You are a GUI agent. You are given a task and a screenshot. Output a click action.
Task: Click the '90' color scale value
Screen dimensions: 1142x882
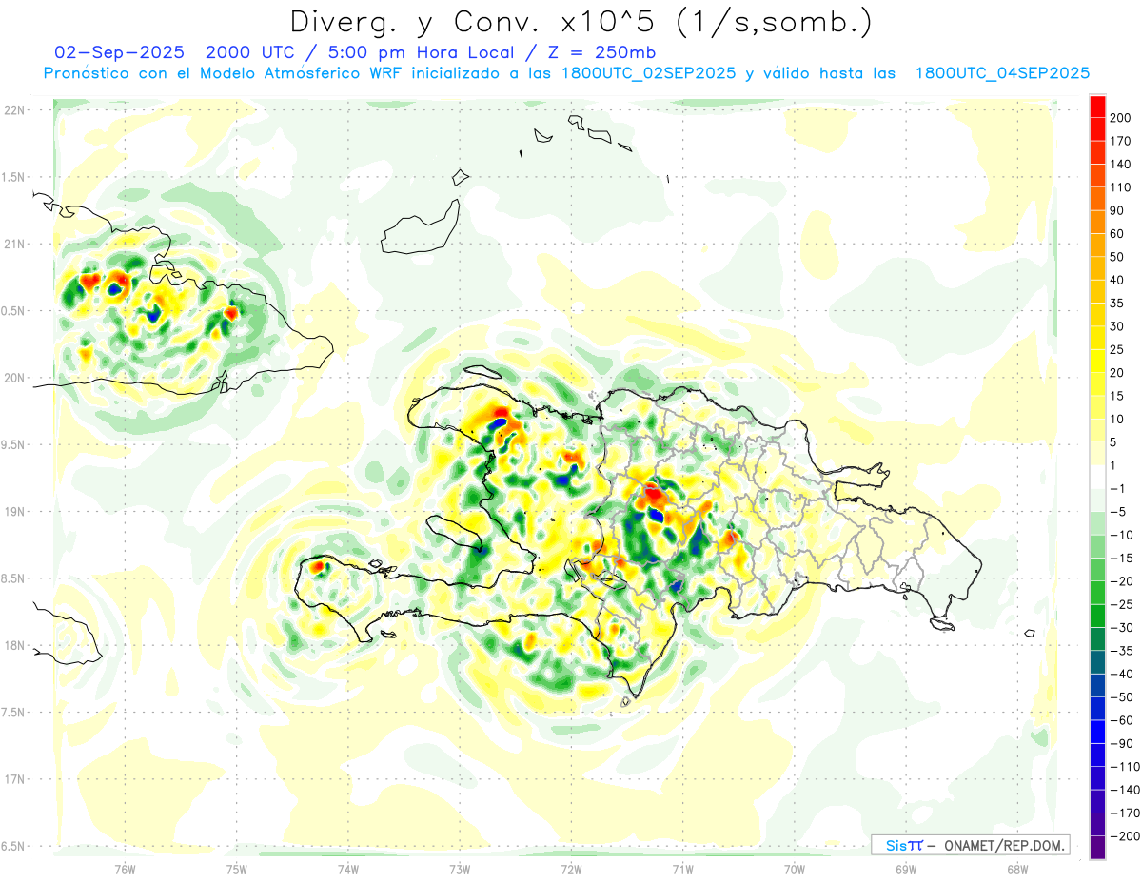[x=1117, y=210]
